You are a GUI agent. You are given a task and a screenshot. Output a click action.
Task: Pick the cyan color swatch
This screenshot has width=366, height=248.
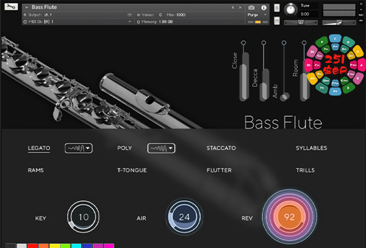coord(77,246)
